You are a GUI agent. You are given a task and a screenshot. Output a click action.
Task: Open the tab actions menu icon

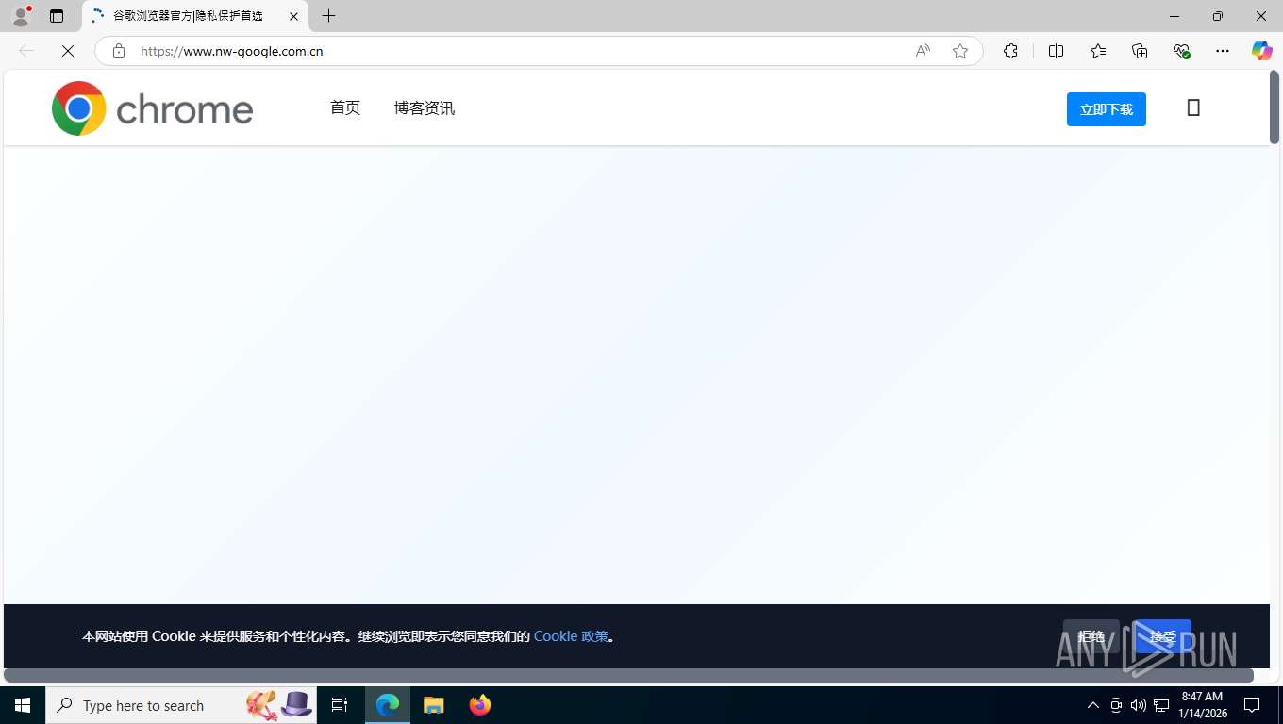click(x=57, y=16)
